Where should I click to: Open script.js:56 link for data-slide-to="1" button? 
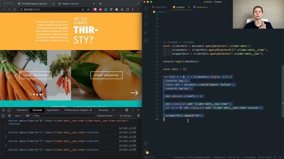[127, 132]
